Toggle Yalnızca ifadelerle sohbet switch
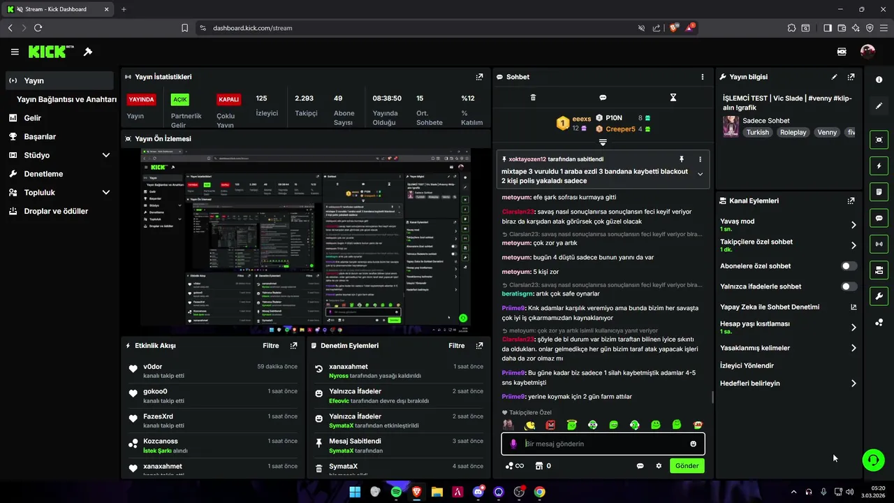 point(849,286)
